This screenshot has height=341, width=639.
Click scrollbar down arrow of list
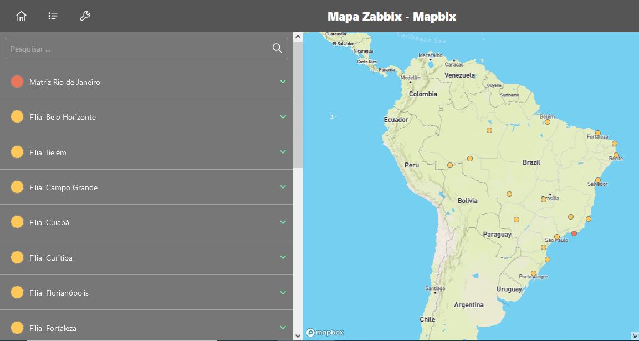tap(298, 336)
